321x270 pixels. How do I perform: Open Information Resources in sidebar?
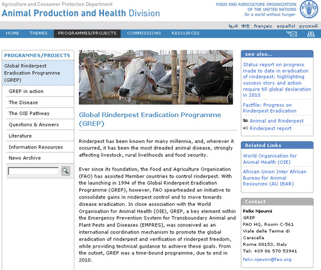36,147
